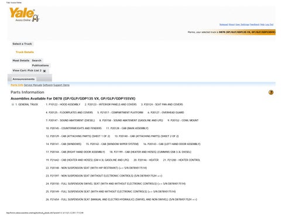Click the Assemblies Available For D878 heading
The width and height of the screenshot is (281, 217).
pyautogui.click(x=73, y=98)
